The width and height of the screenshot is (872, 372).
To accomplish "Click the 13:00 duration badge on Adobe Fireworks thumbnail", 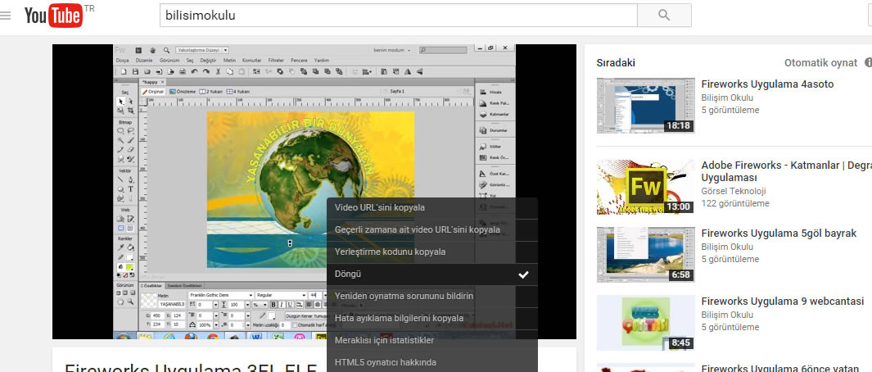I will (x=679, y=207).
